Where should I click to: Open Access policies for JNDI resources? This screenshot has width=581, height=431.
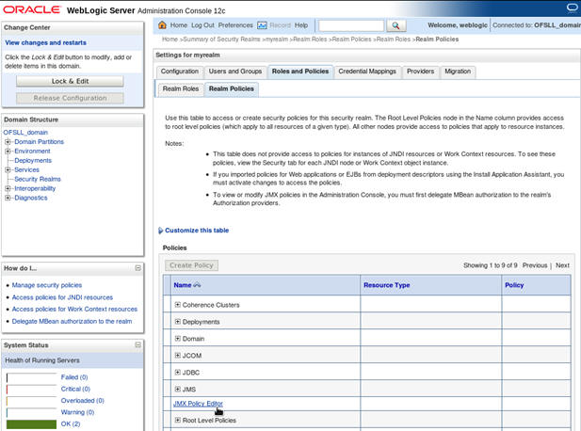coord(62,297)
